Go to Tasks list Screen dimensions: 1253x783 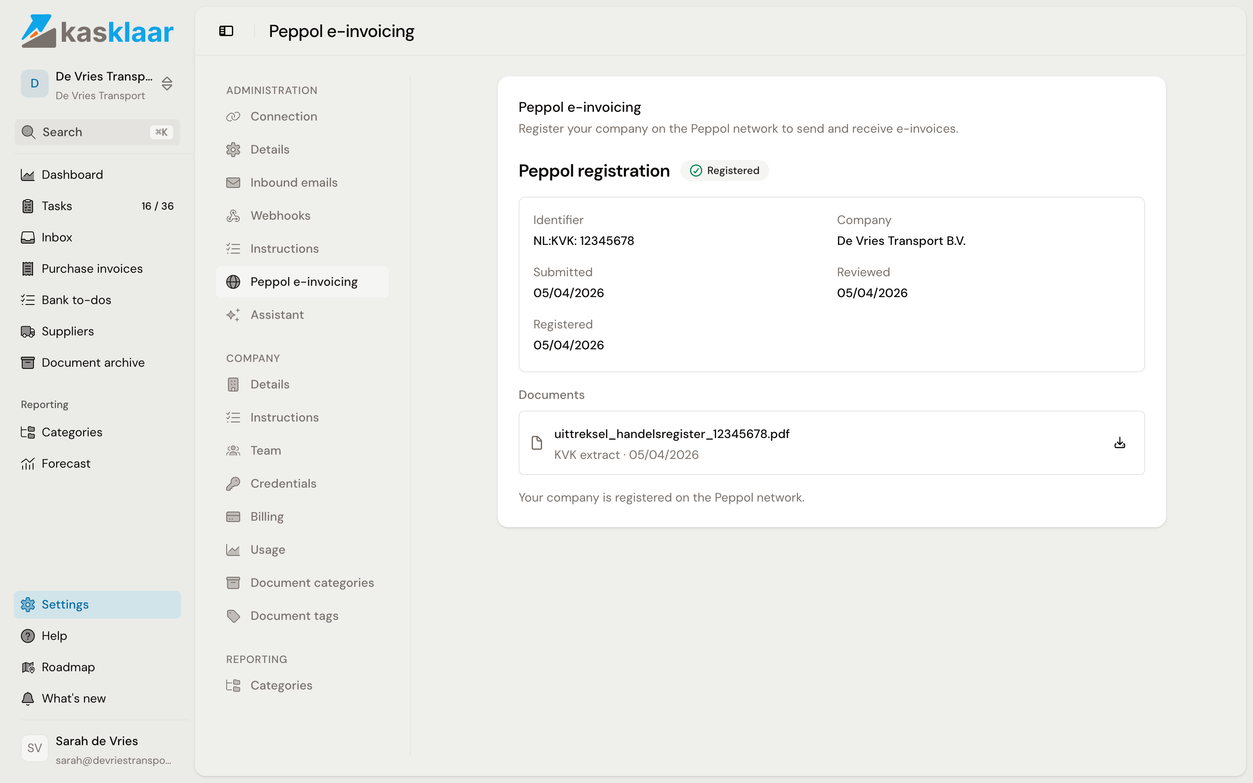point(97,206)
